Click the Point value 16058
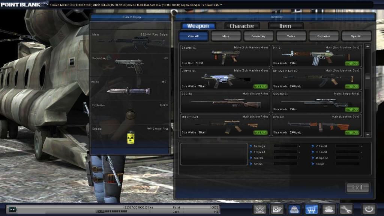The image size is (384, 216). tap(214, 207)
